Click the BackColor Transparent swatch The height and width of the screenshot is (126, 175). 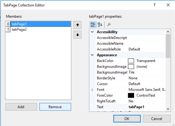tap(131, 61)
